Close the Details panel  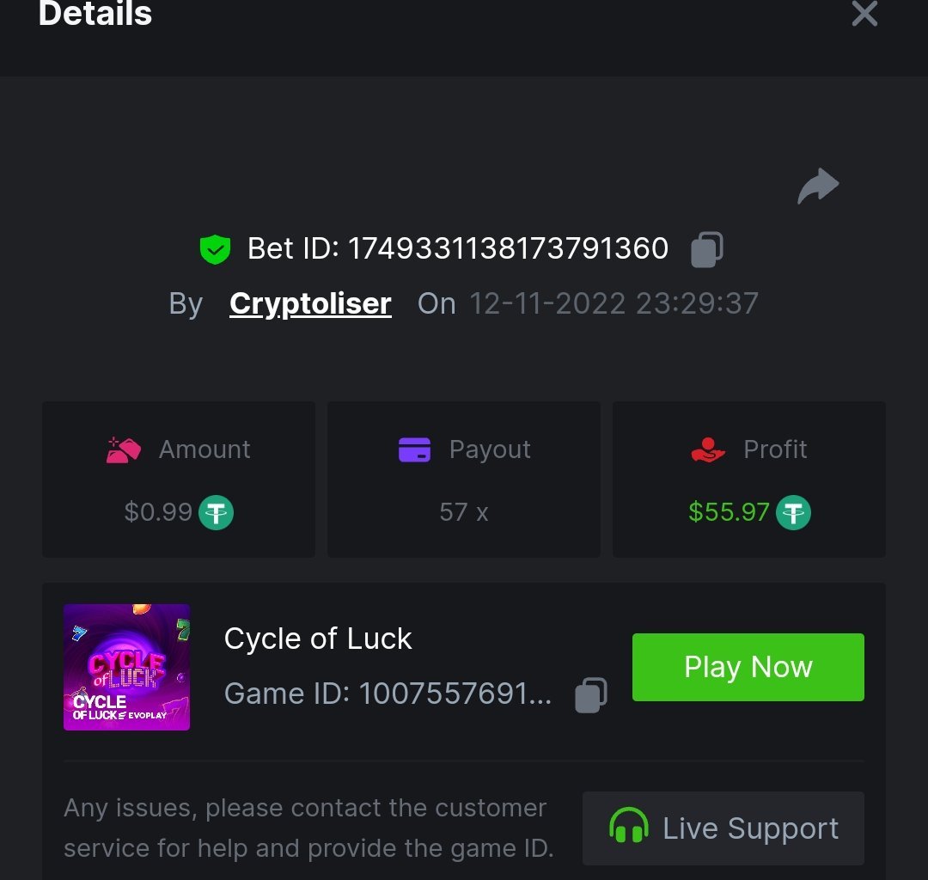(864, 14)
